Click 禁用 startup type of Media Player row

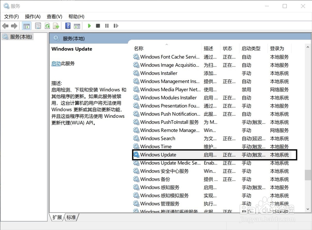click(246, 90)
